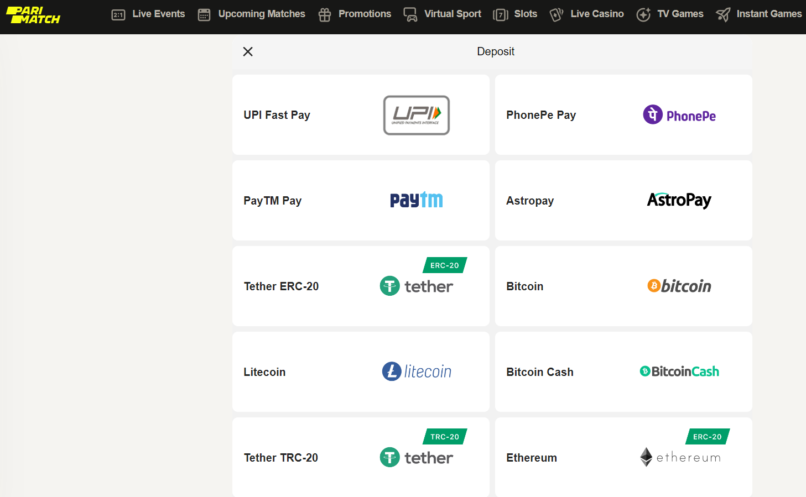Close the Deposit panel

tap(248, 51)
